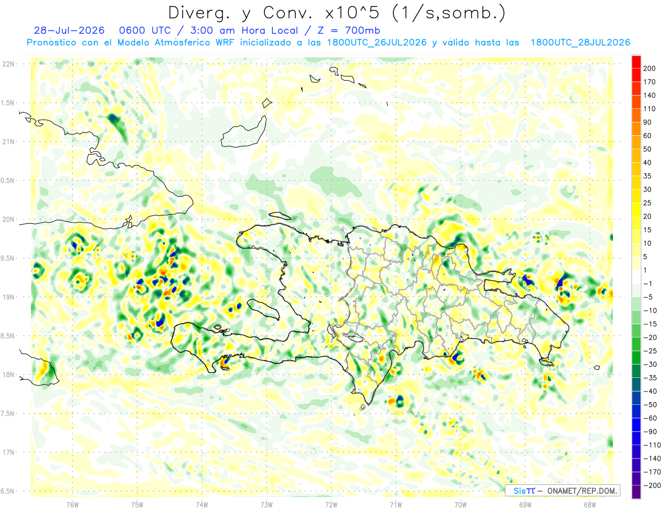Click the colorbar label "140"

point(650,95)
